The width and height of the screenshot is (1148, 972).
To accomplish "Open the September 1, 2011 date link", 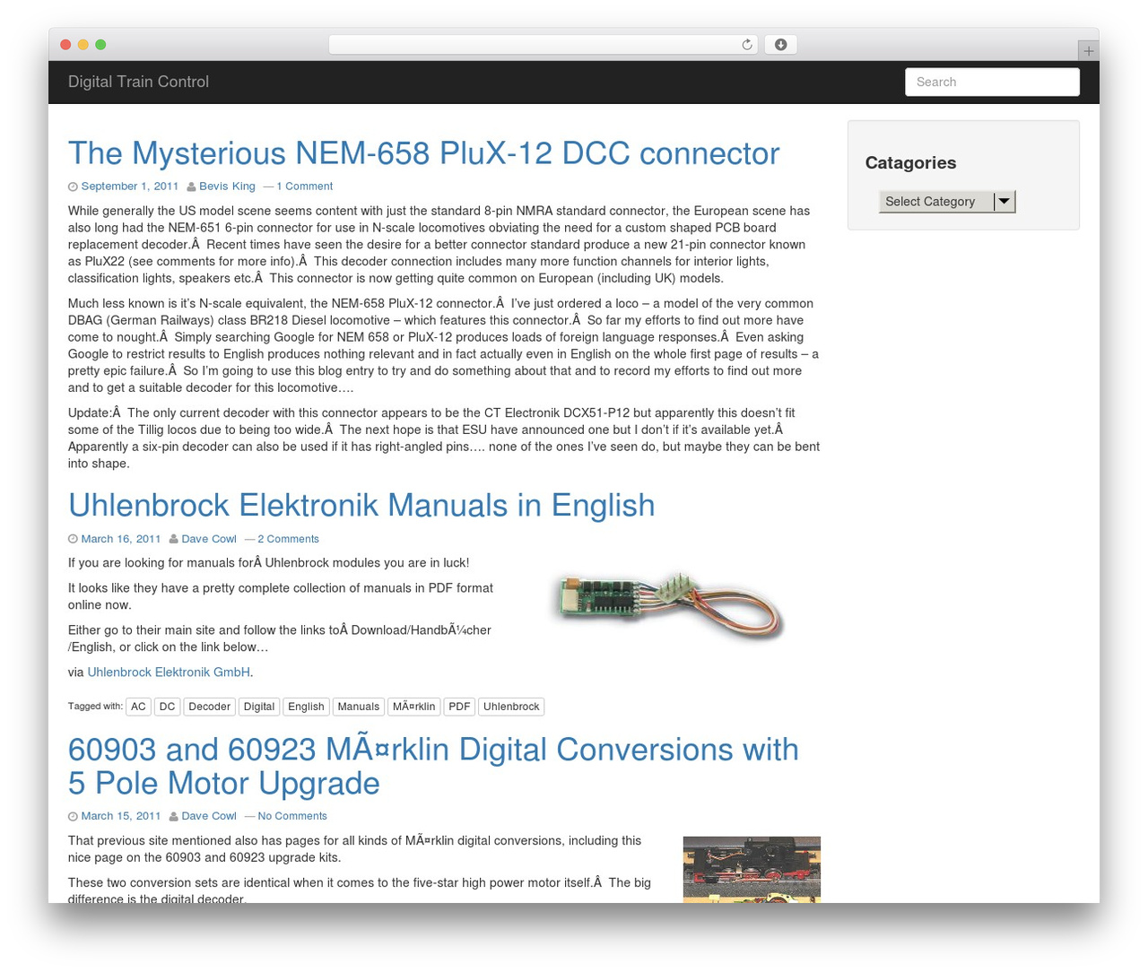I will [130, 187].
